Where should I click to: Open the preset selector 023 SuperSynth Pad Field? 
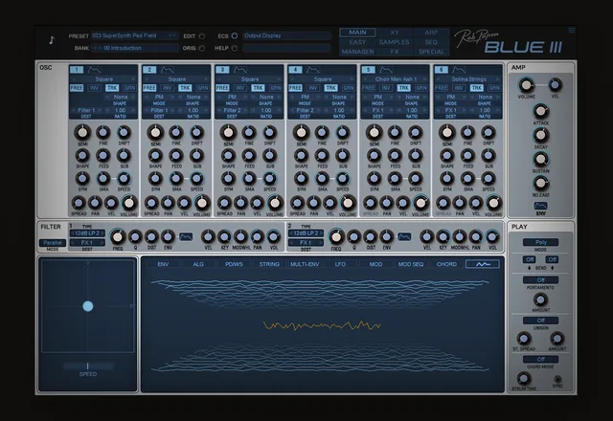pos(134,35)
